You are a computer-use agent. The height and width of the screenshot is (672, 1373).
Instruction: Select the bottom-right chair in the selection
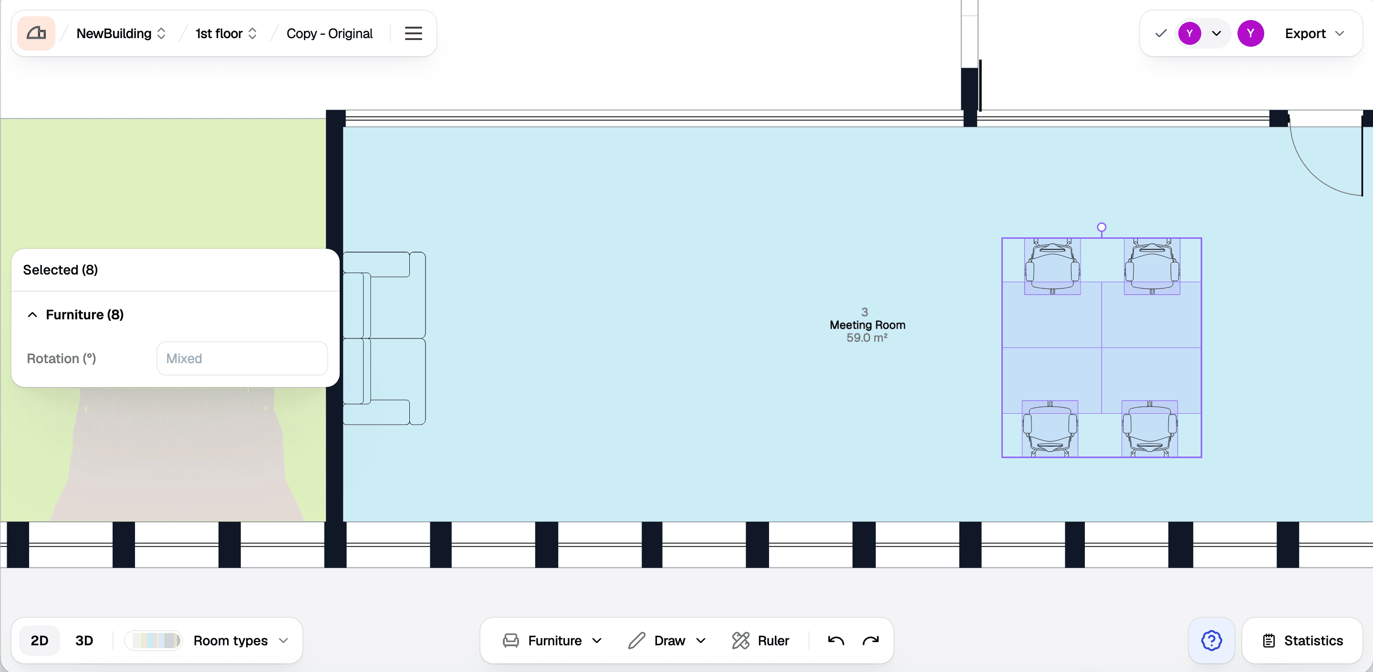[x=1150, y=428]
